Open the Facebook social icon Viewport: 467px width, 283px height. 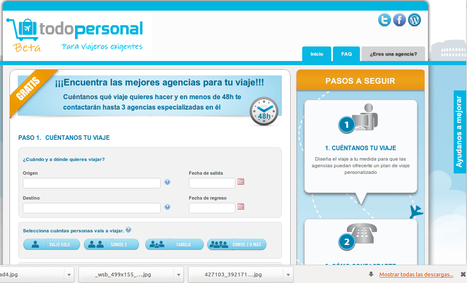[399, 20]
